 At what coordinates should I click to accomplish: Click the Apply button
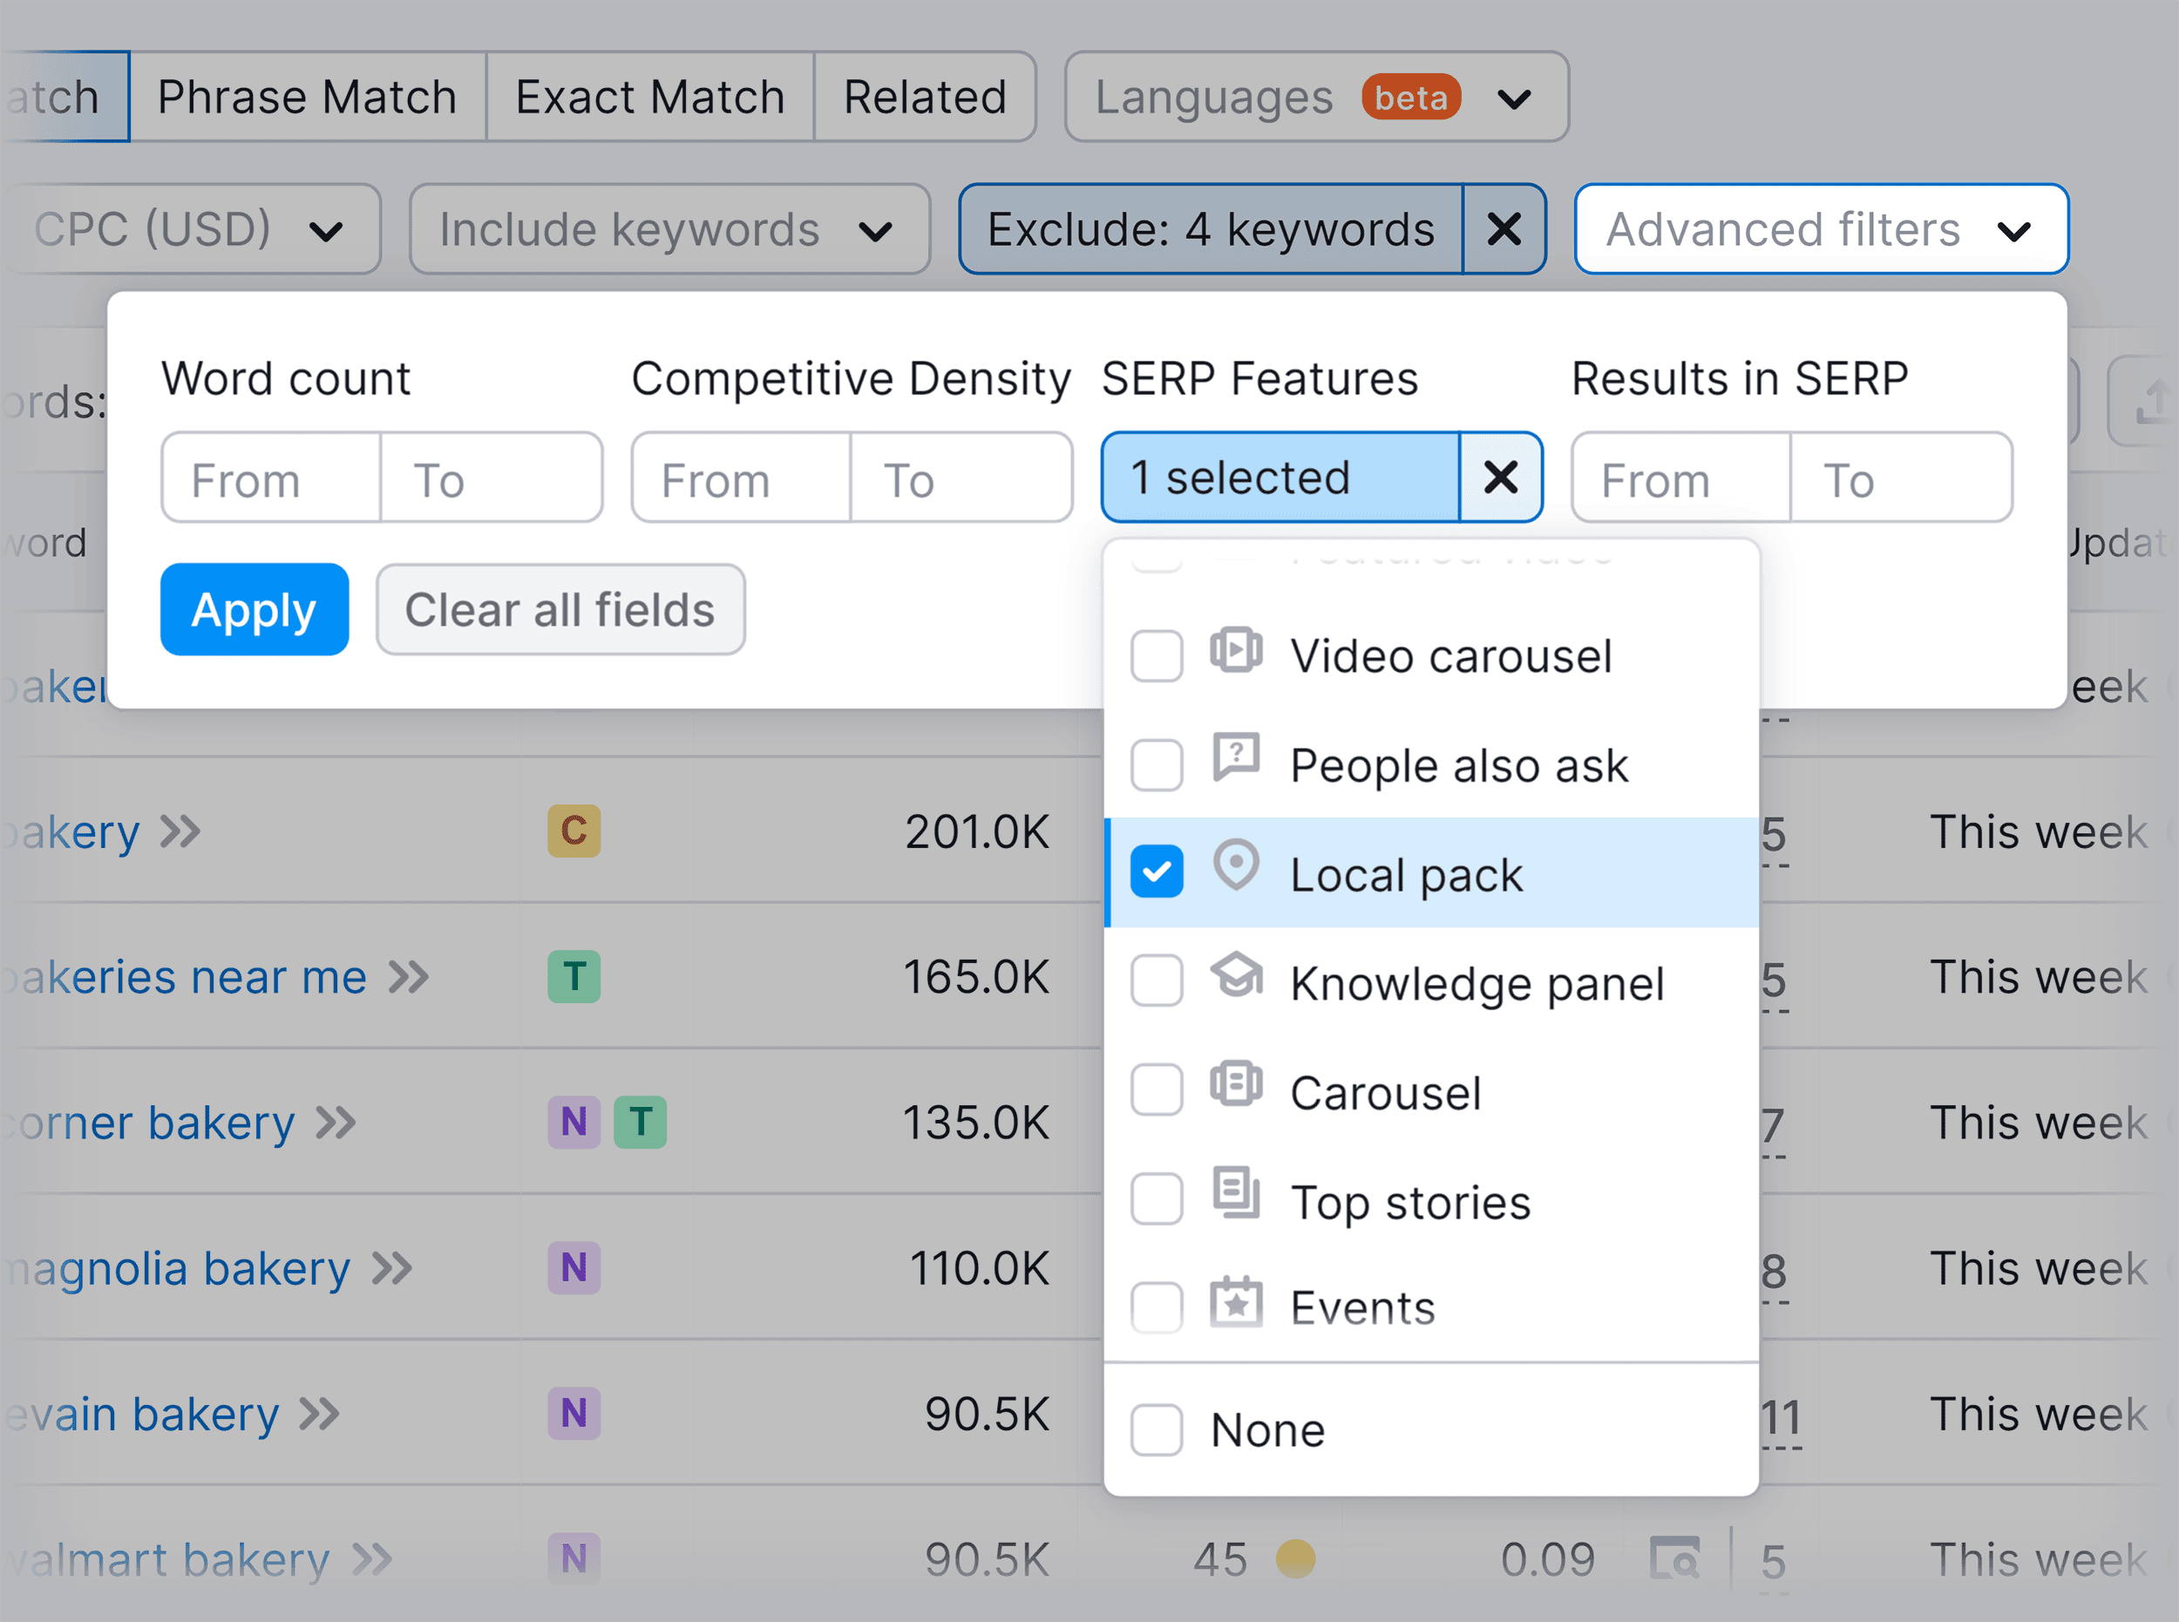[x=255, y=608]
